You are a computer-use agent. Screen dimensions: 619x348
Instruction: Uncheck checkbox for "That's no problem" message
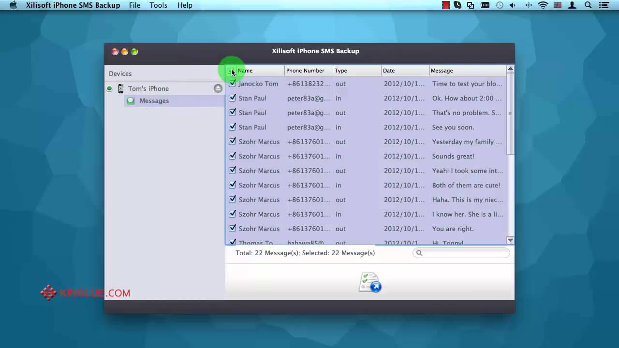(232, 112)
